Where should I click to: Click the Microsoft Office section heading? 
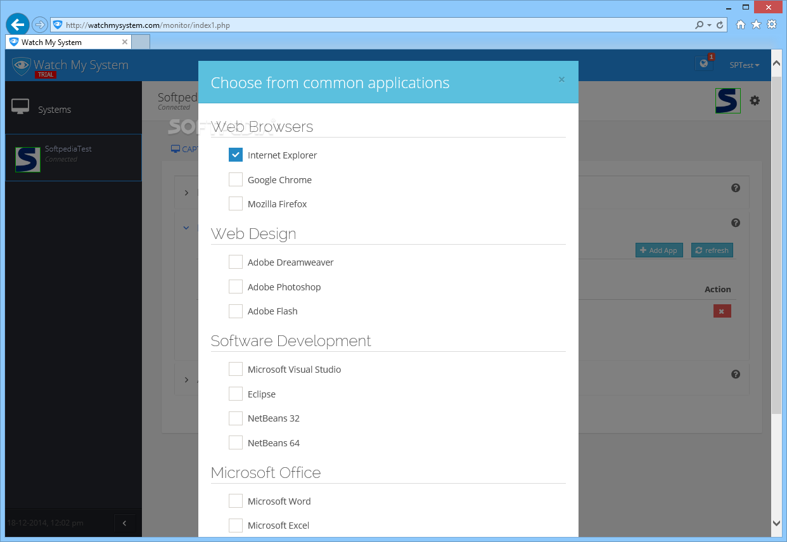pyautogui.click(x=266, y=473)
